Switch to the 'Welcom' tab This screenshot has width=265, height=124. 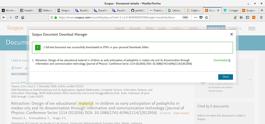(x=46, y=11)
